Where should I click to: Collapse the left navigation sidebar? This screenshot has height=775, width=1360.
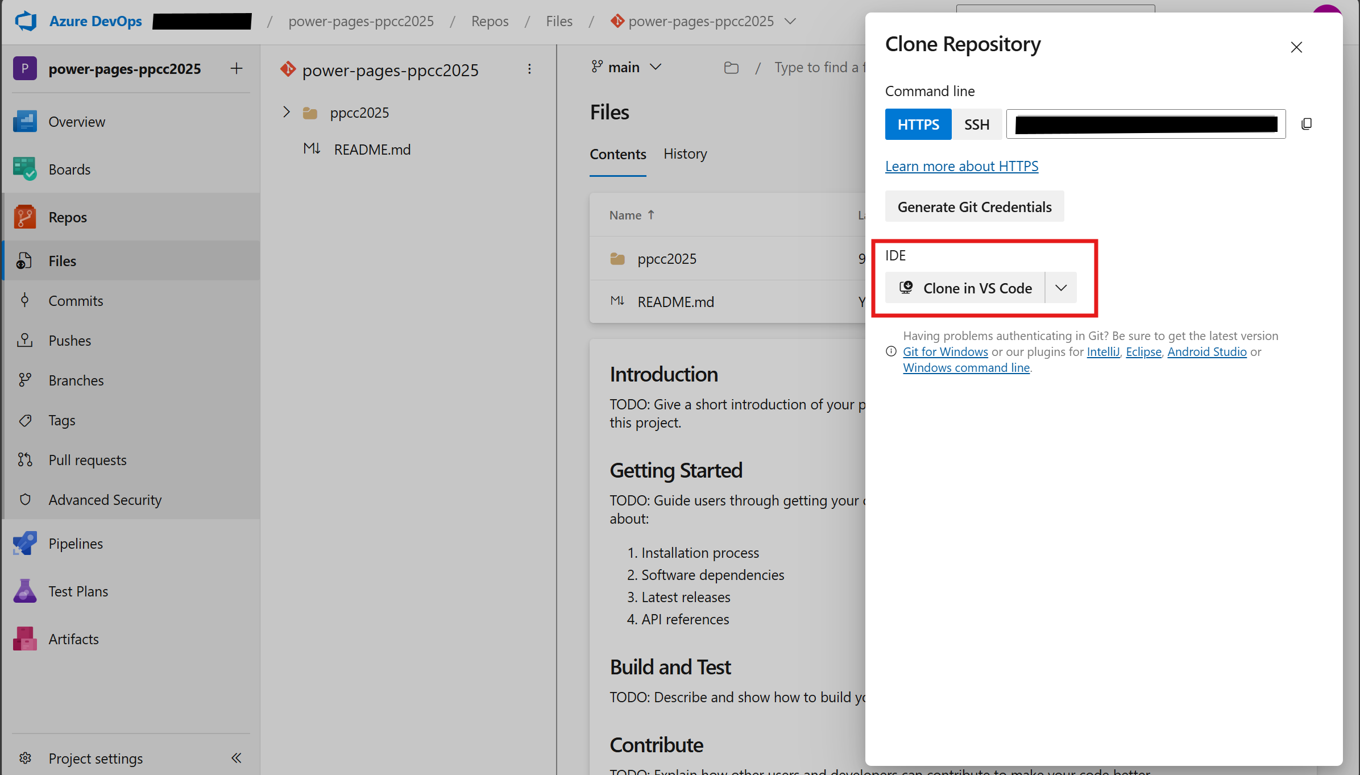(x=237, y=758)
